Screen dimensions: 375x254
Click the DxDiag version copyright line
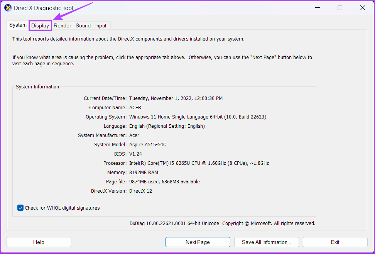click(223, 224)
